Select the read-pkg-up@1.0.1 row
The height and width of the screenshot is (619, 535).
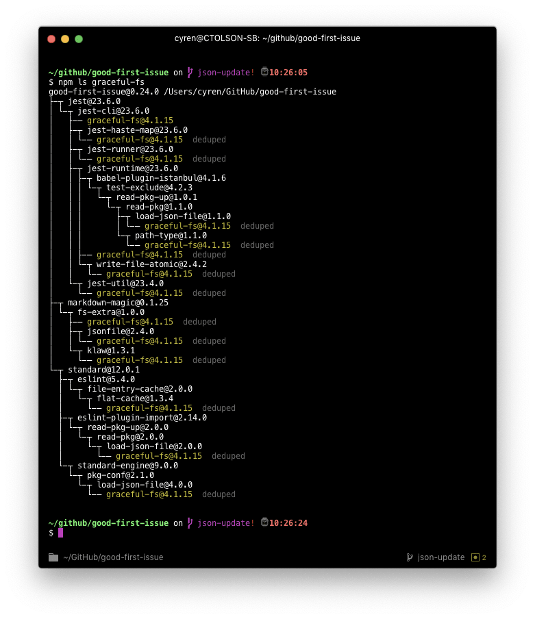[157, 197]
